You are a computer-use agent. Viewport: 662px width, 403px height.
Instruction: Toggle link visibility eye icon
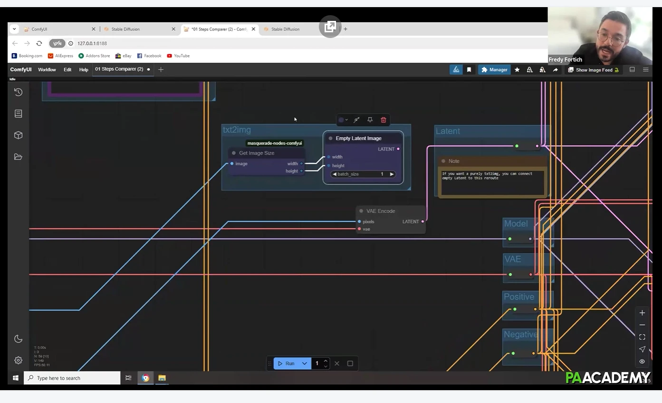point(642,362)
